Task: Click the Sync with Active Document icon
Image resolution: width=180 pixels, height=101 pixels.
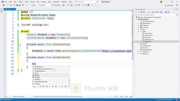Action: [x=152, y=12]
